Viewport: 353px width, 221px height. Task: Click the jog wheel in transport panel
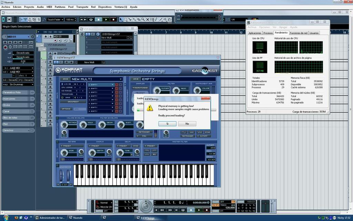click(146, 206)
